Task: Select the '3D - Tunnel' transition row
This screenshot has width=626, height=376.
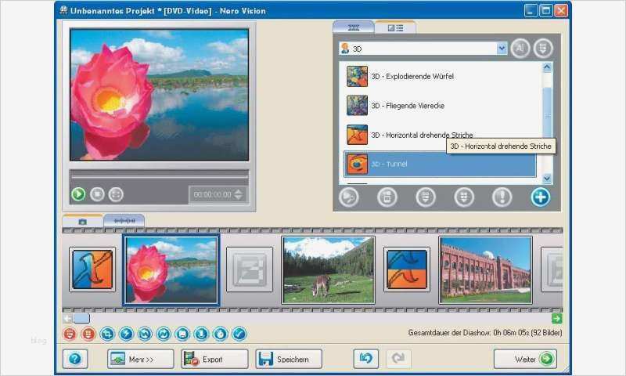Action: point(440,164)
